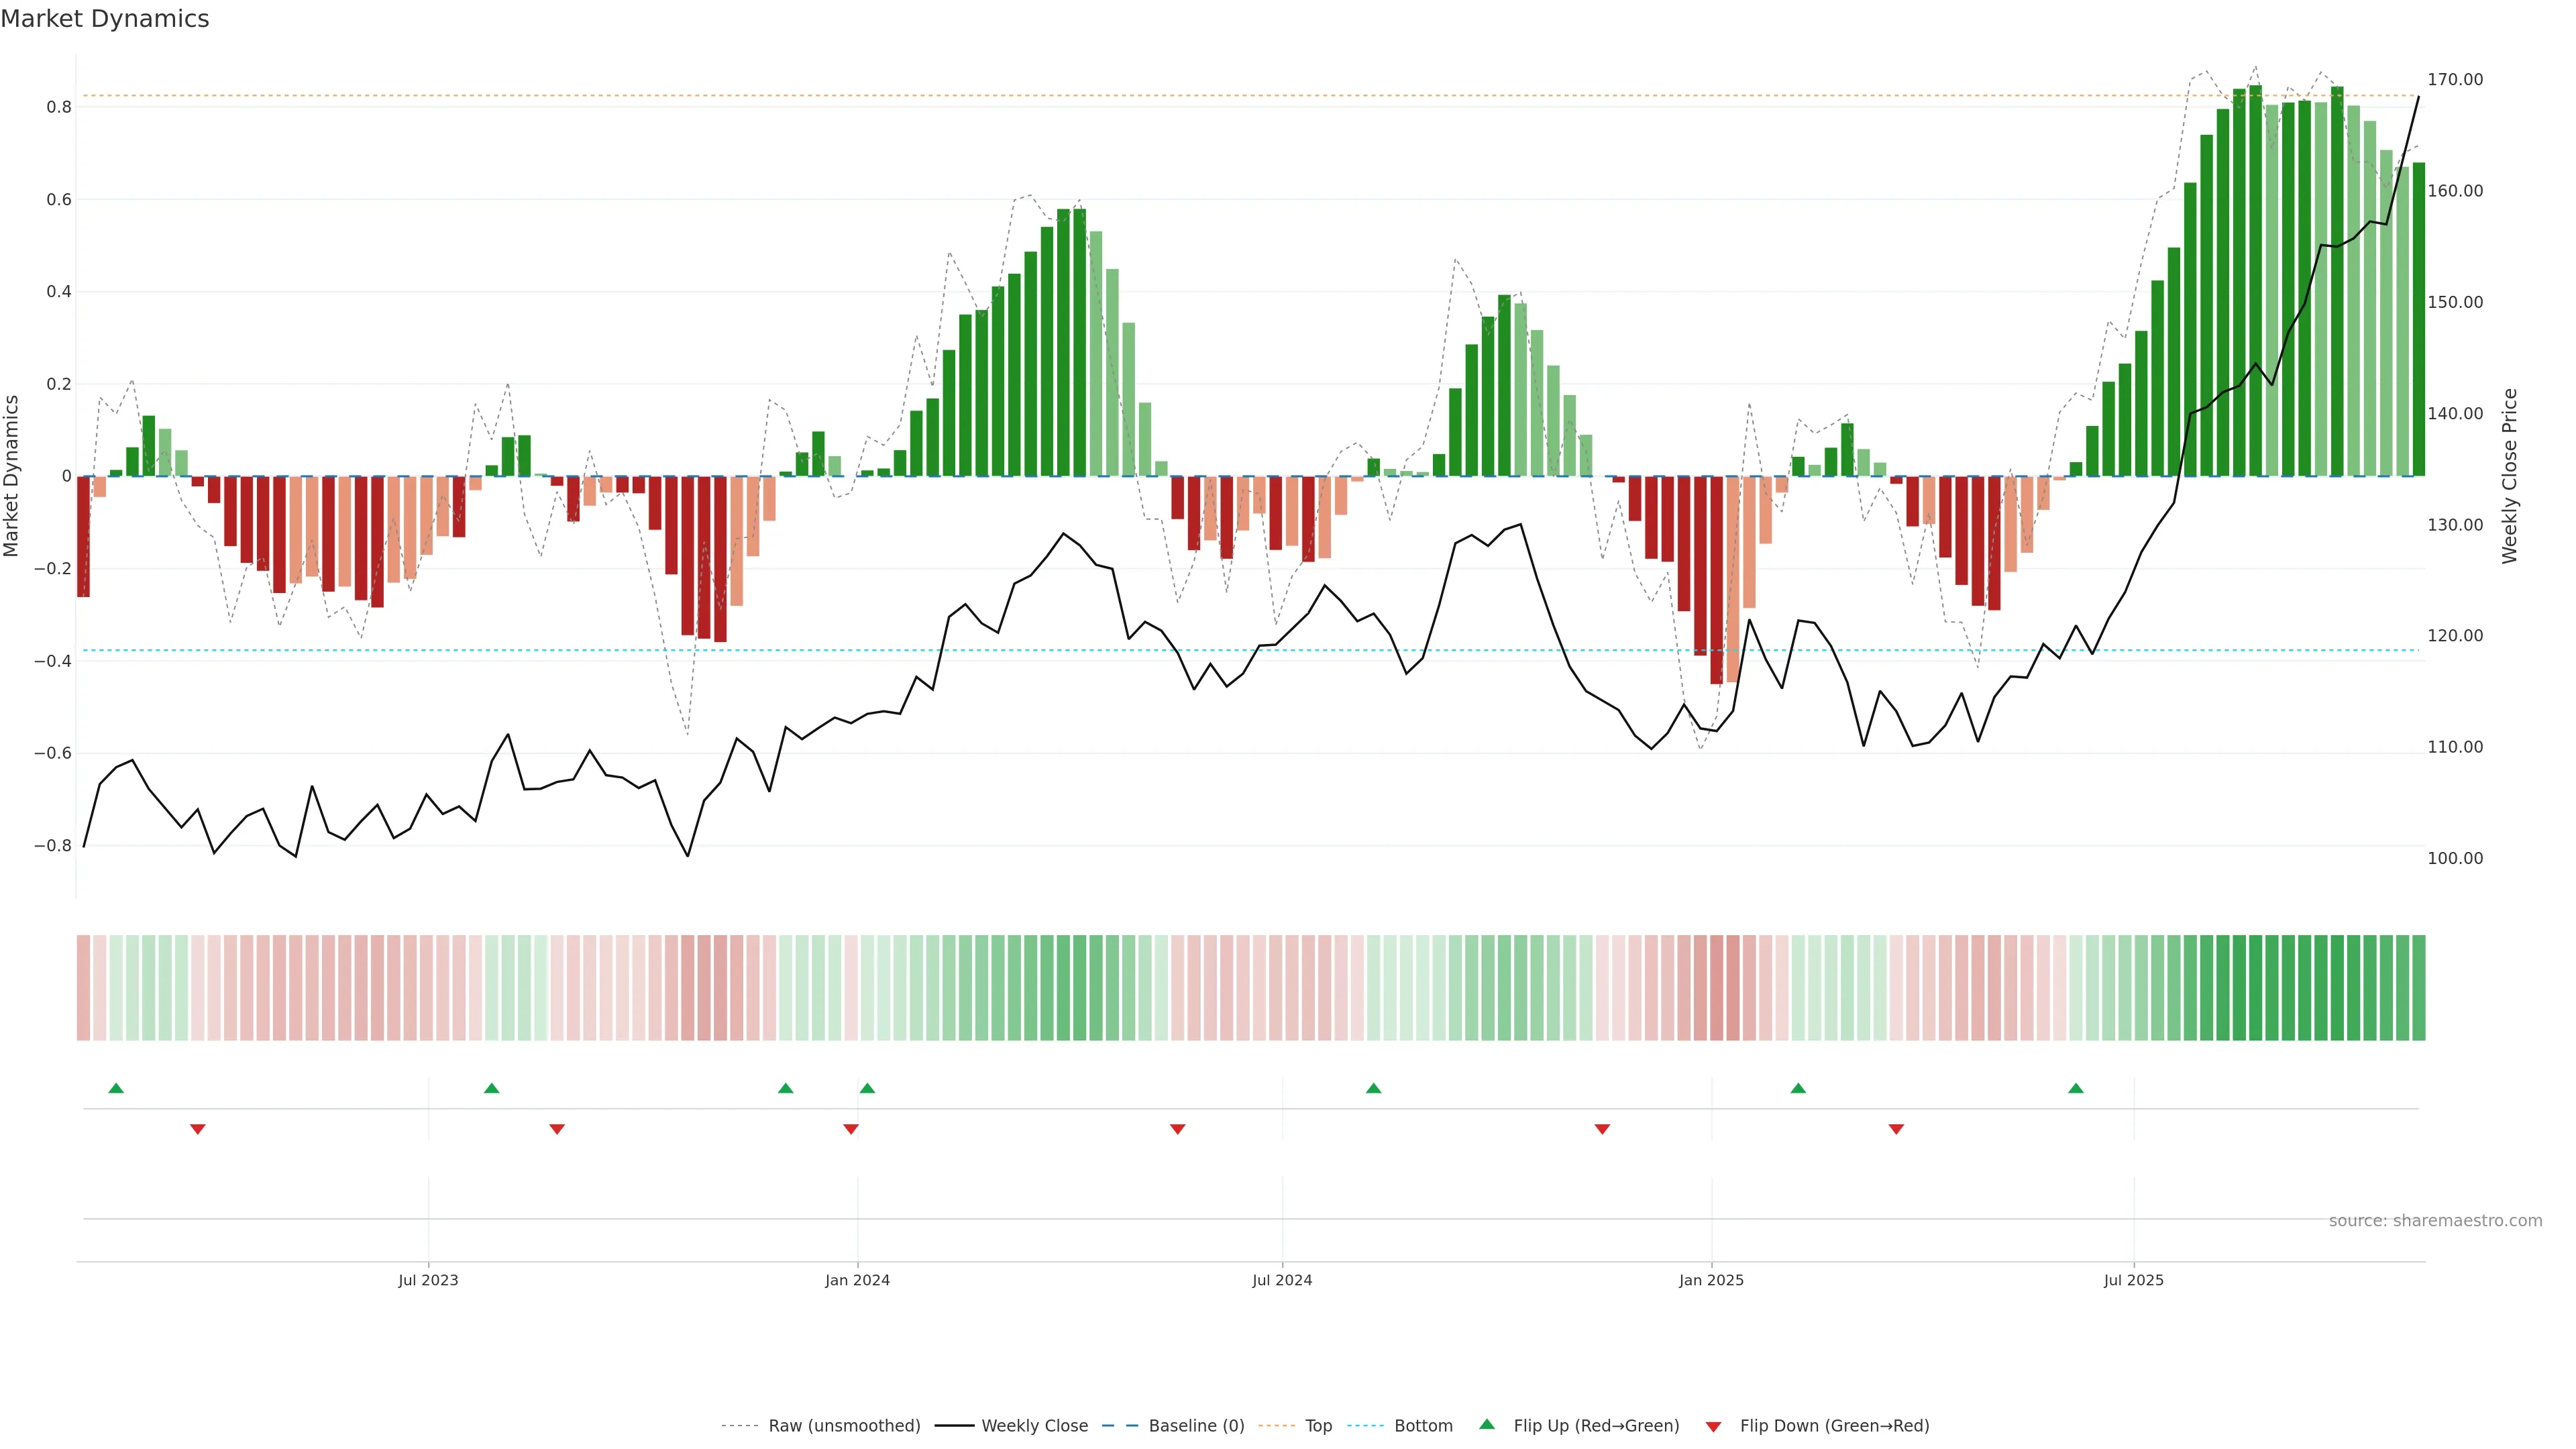
Task: Click the Jul 2025 axis label
Action: click(x=2133, y=1280)
